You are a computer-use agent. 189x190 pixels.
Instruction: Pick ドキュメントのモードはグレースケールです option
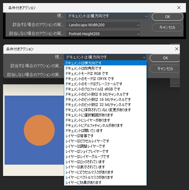pyautogui.click(x=105, y=84)
